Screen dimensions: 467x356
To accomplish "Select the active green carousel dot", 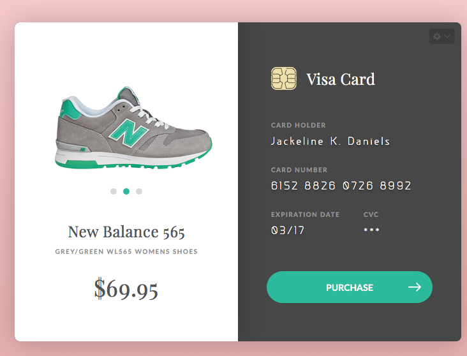I will pyautogui.click(x=126, y=191).
